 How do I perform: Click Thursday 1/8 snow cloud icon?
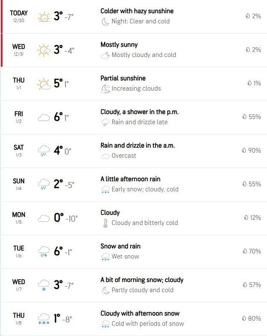point(44,319)
